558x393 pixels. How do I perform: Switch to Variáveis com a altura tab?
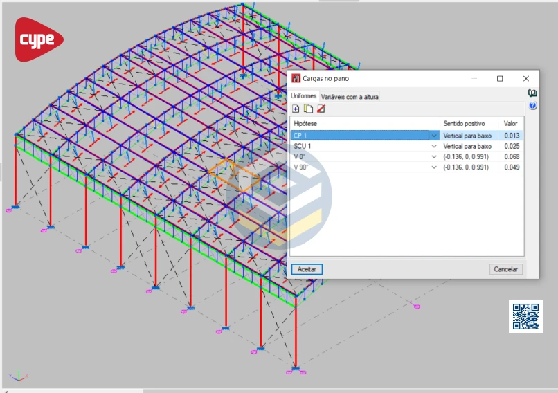(x=350, y=97)
